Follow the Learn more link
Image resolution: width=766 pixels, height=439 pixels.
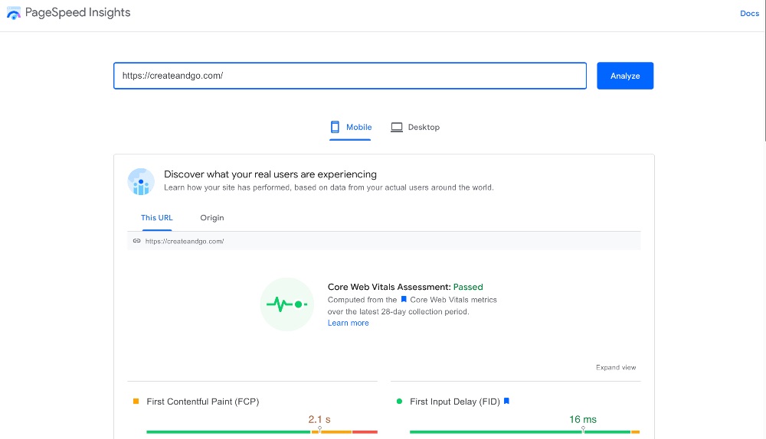click(x=348, y=323)
